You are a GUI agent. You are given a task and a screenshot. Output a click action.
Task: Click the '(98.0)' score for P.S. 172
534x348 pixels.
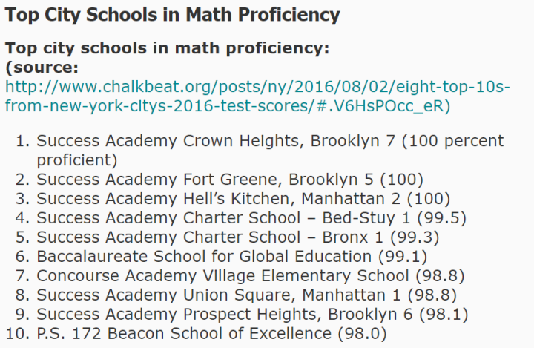click(362, 334)
